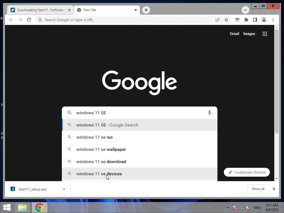Open the Start11_setup.exe download
Screen dimensions: 284x213
click(32, 189)
